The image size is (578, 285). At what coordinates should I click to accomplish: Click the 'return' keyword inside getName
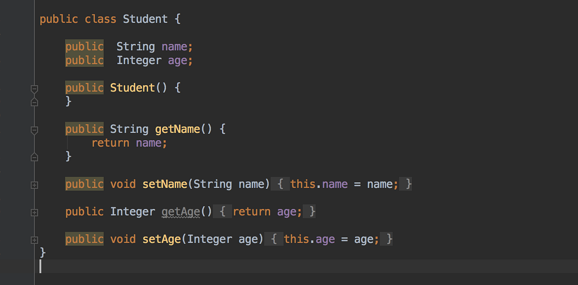[110, 143]
